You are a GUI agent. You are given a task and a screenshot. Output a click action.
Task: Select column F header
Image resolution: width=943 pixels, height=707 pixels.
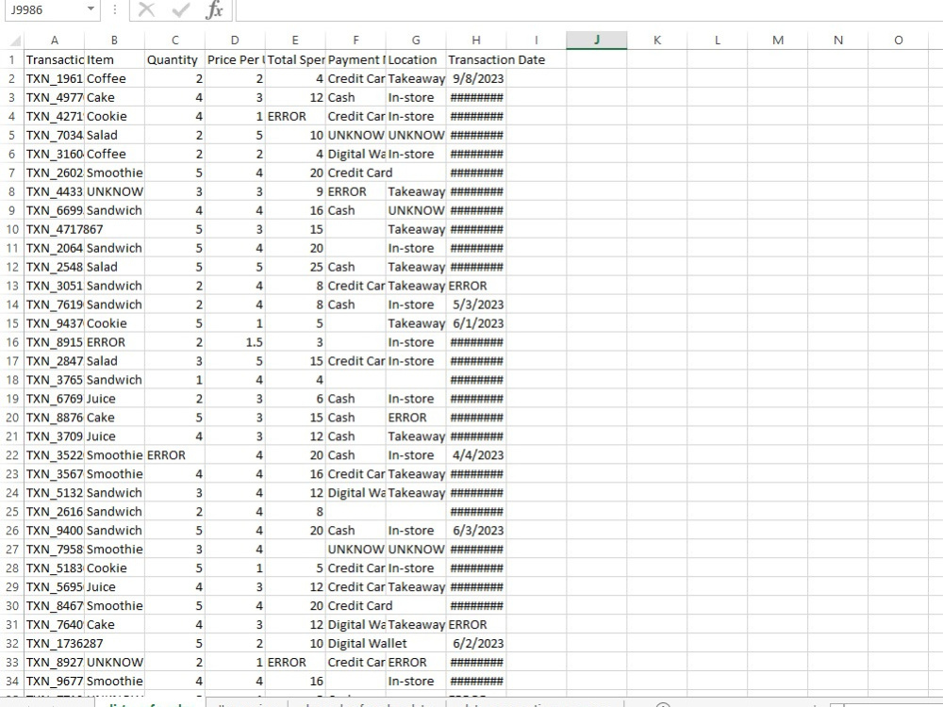356,41
